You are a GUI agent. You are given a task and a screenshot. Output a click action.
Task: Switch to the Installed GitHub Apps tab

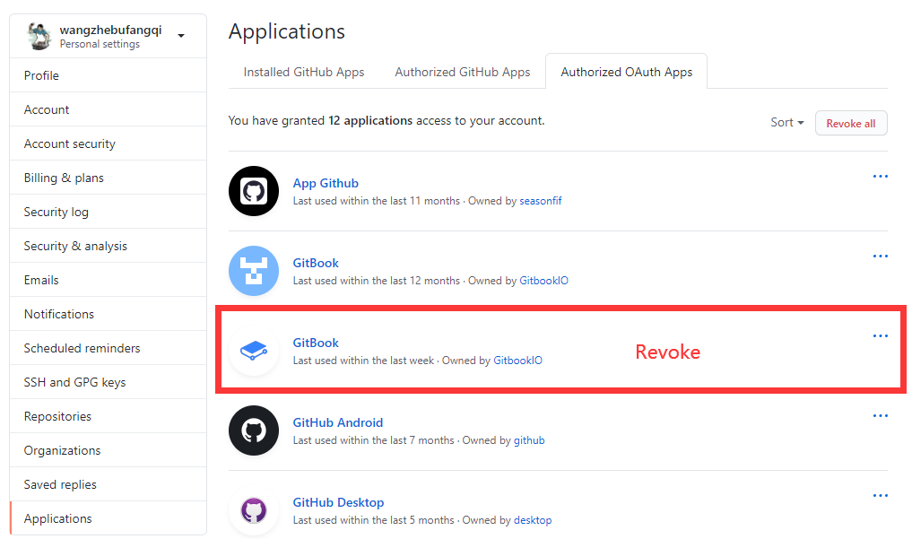[303, 72]
